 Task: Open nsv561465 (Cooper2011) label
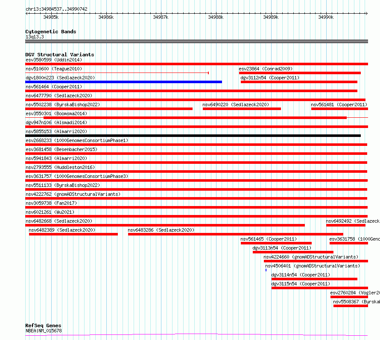(269, 239)
